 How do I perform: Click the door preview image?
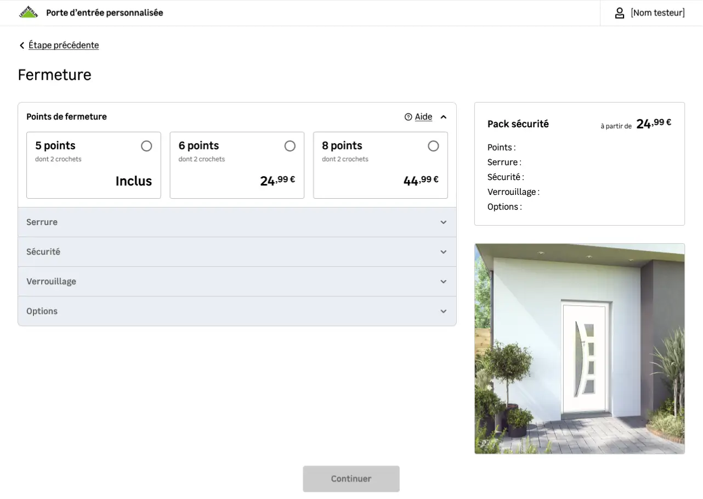point(580,349)
